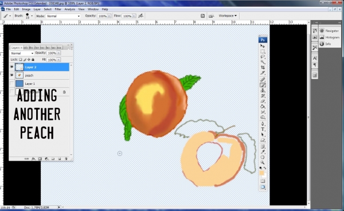Open the Edit menu
This screenshot has height=211, width=344.
click(x=17, y=9)
